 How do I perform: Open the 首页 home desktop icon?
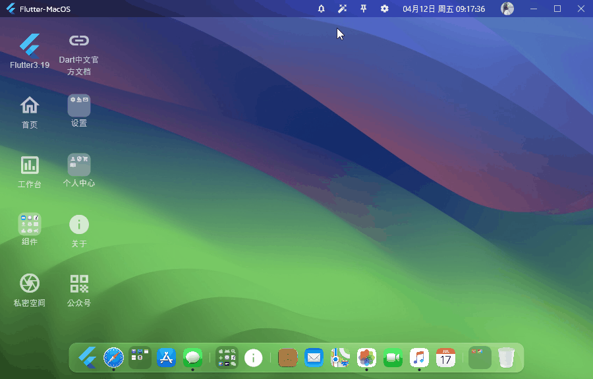30,112
